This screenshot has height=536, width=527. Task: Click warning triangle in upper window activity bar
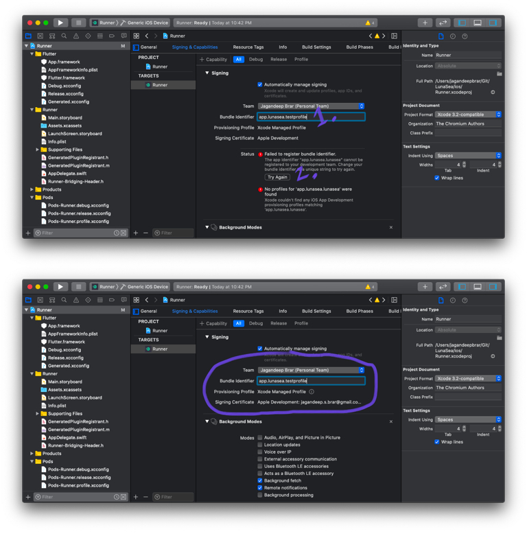pos(368,23)
